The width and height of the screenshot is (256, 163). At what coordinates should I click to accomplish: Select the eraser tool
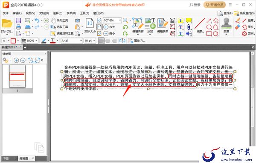click(238, 27)
